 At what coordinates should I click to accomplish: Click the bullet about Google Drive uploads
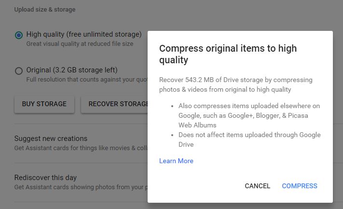click(249, 139)
